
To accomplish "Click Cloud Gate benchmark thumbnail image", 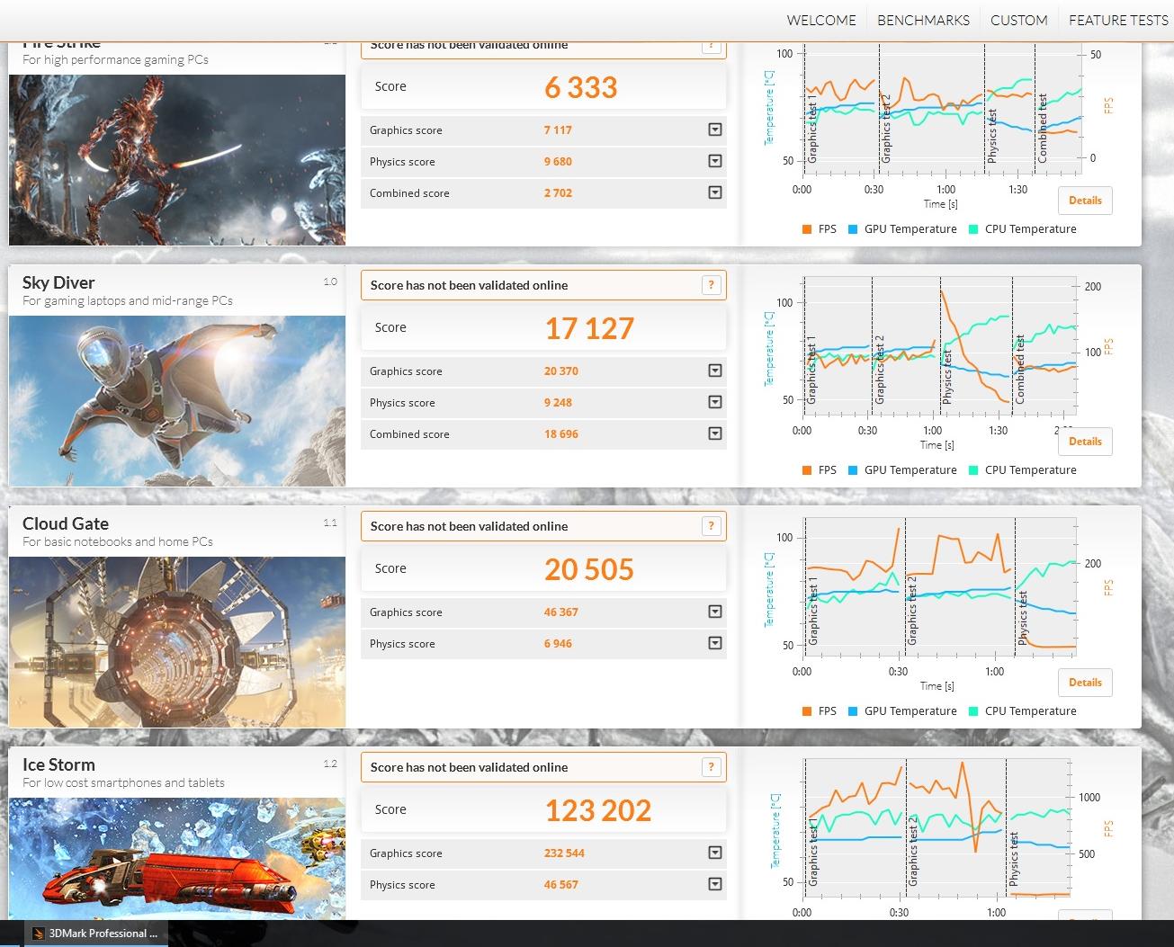I will [x=177, y=642].
